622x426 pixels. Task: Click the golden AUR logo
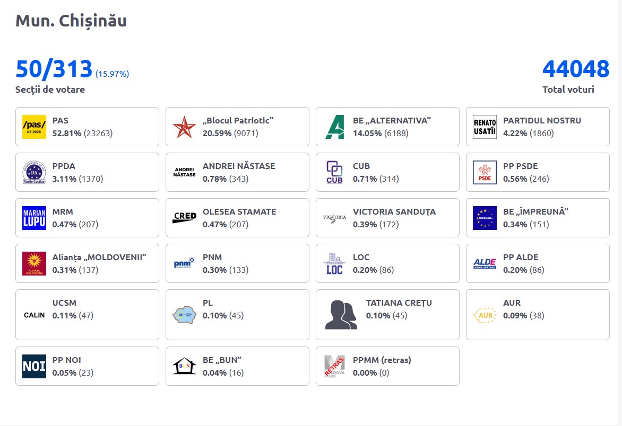[485, 315]
